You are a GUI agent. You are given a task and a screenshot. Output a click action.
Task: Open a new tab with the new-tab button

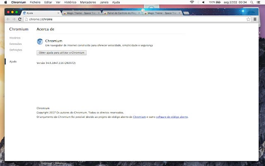click(x=186, y=13)
